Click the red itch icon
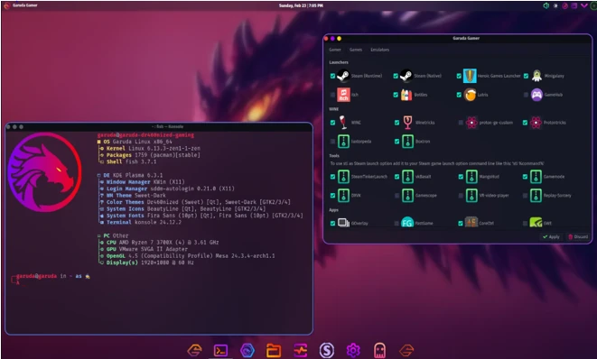Screen dimensions: 597x359 click(x=343, y=95)
